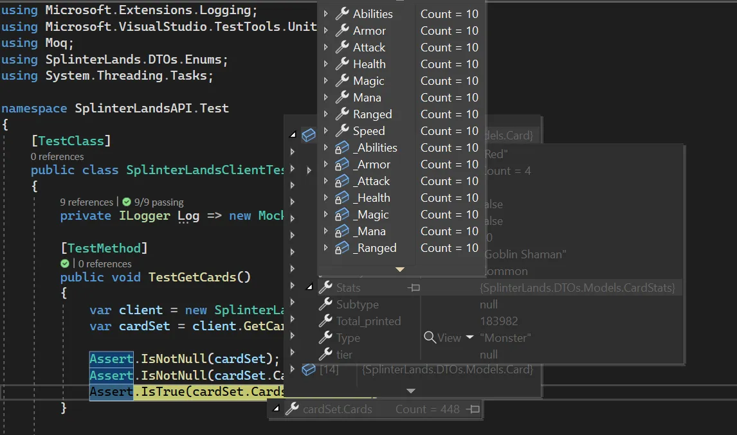Viewport: 737px width, 435px height.
Task: Expand the _Health private field row
Action: point(325,197)
